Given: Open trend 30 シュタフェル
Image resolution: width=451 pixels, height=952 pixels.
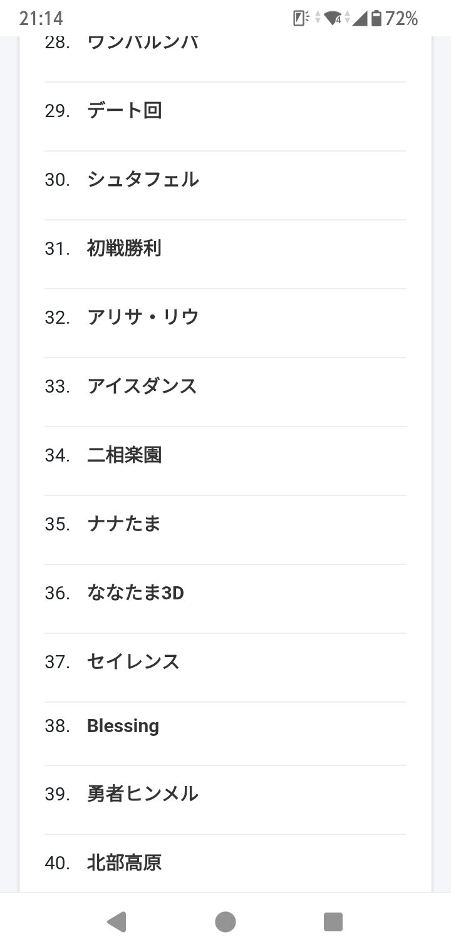Looking at the screenshot, I should 143,180.
